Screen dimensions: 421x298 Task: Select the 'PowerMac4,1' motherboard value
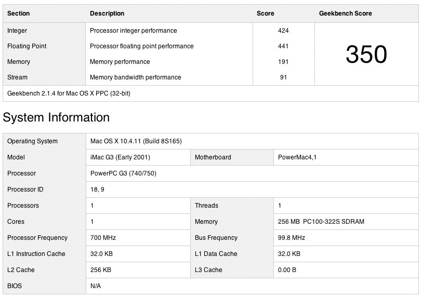[297, 157]
